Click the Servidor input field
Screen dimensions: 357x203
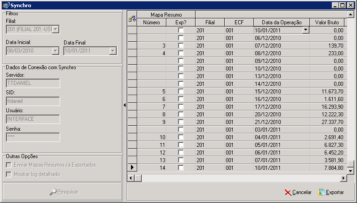(33, 83)
